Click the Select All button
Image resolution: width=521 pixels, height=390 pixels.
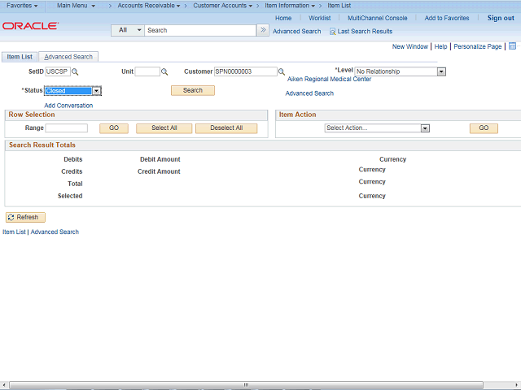[x=164, y=128]
